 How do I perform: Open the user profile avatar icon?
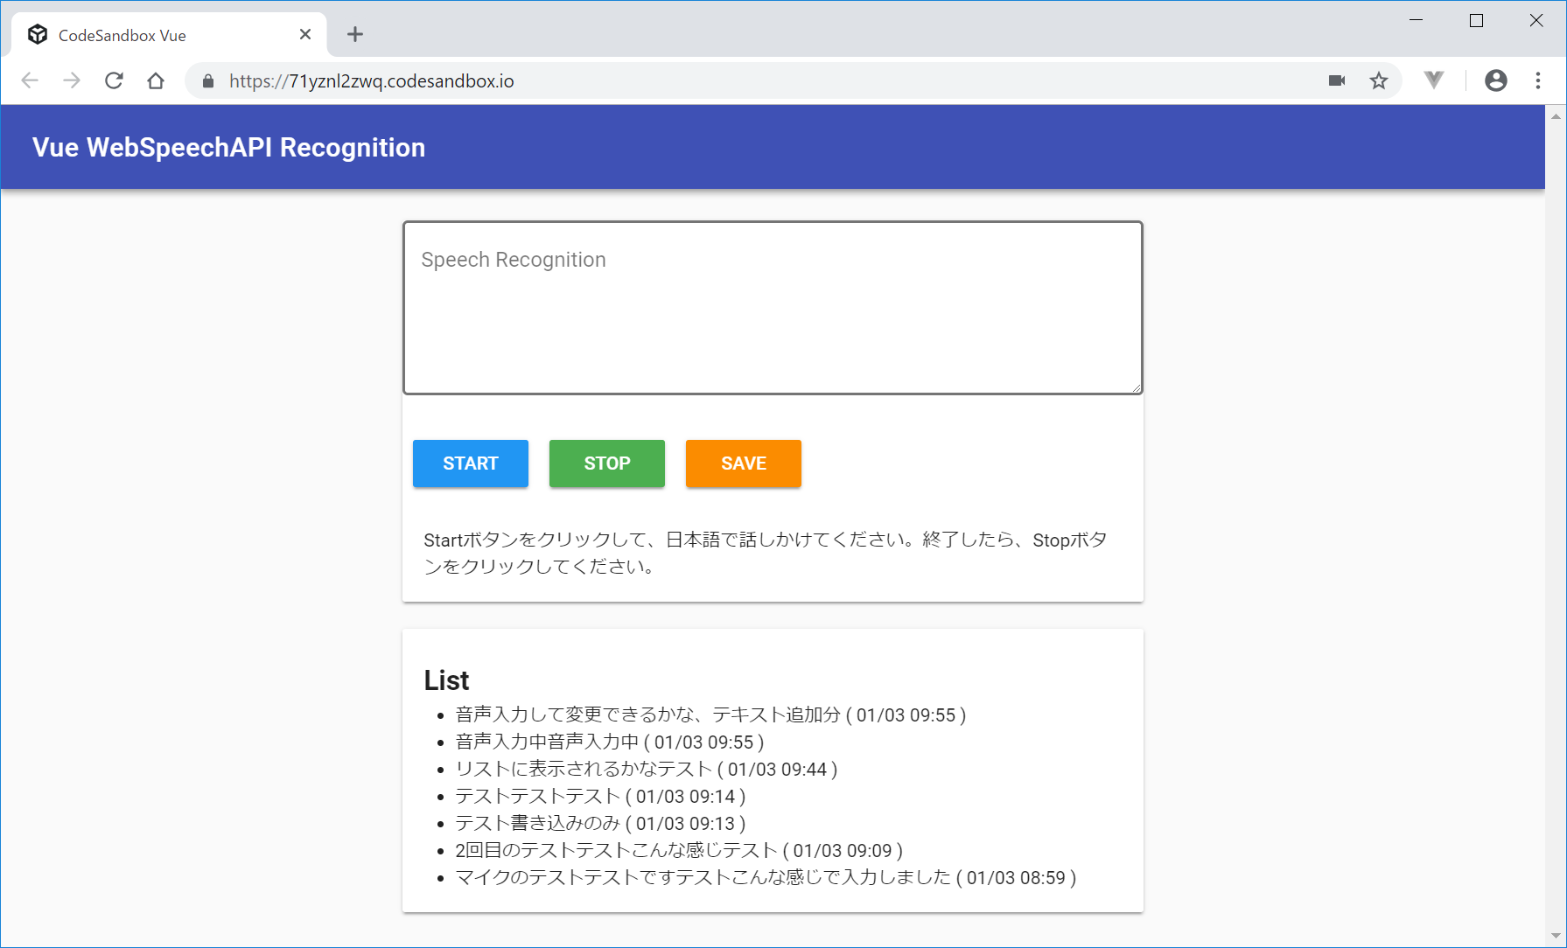(1495, 81)
